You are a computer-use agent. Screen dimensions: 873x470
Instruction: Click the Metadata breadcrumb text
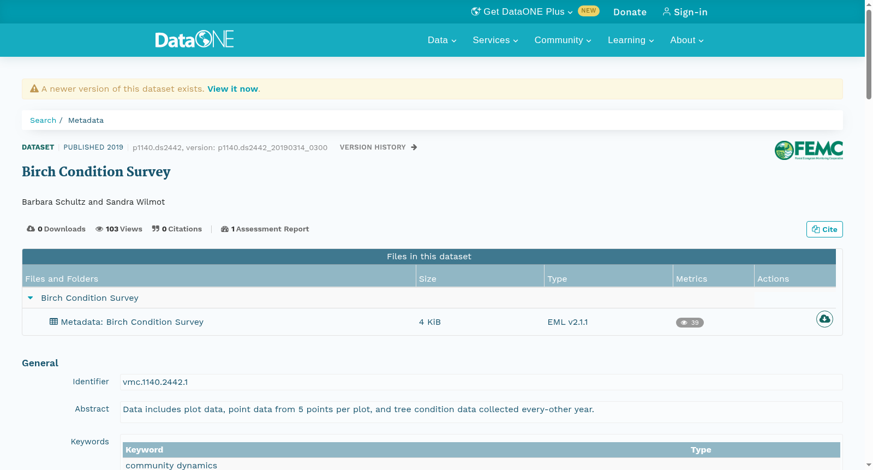coord(86,120)
